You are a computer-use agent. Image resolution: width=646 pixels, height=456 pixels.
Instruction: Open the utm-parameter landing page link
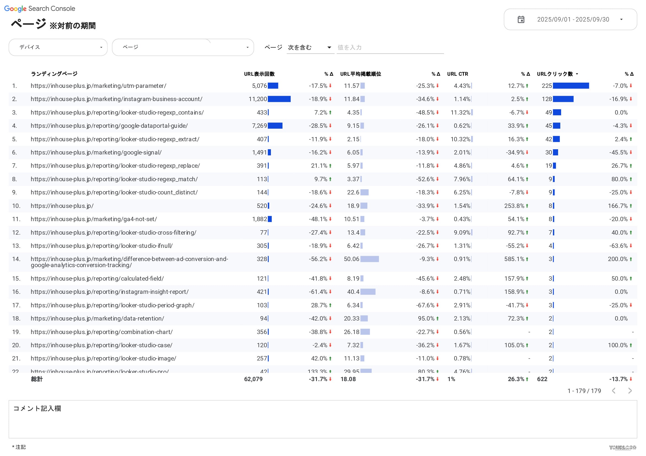click(x=98, y=86)
